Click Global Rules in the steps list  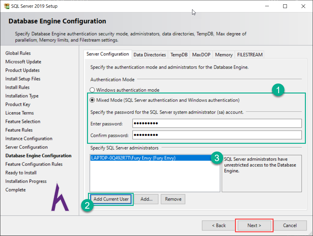18,53
